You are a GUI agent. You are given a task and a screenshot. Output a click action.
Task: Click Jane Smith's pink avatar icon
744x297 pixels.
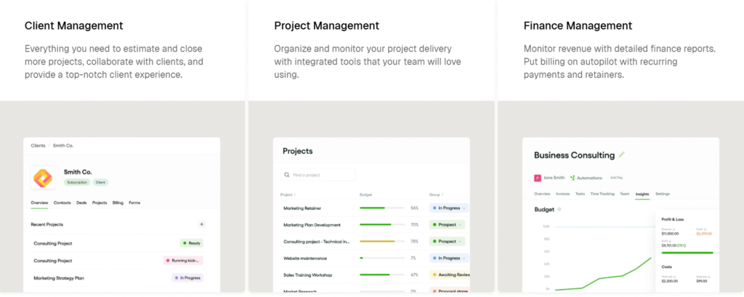(538, 177)
